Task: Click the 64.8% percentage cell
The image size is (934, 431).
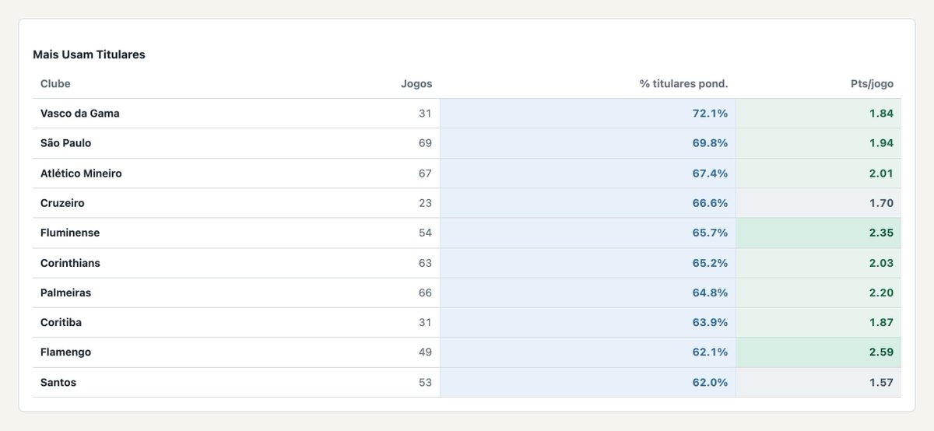Action: pyautogui.click(x=588, y=293)
